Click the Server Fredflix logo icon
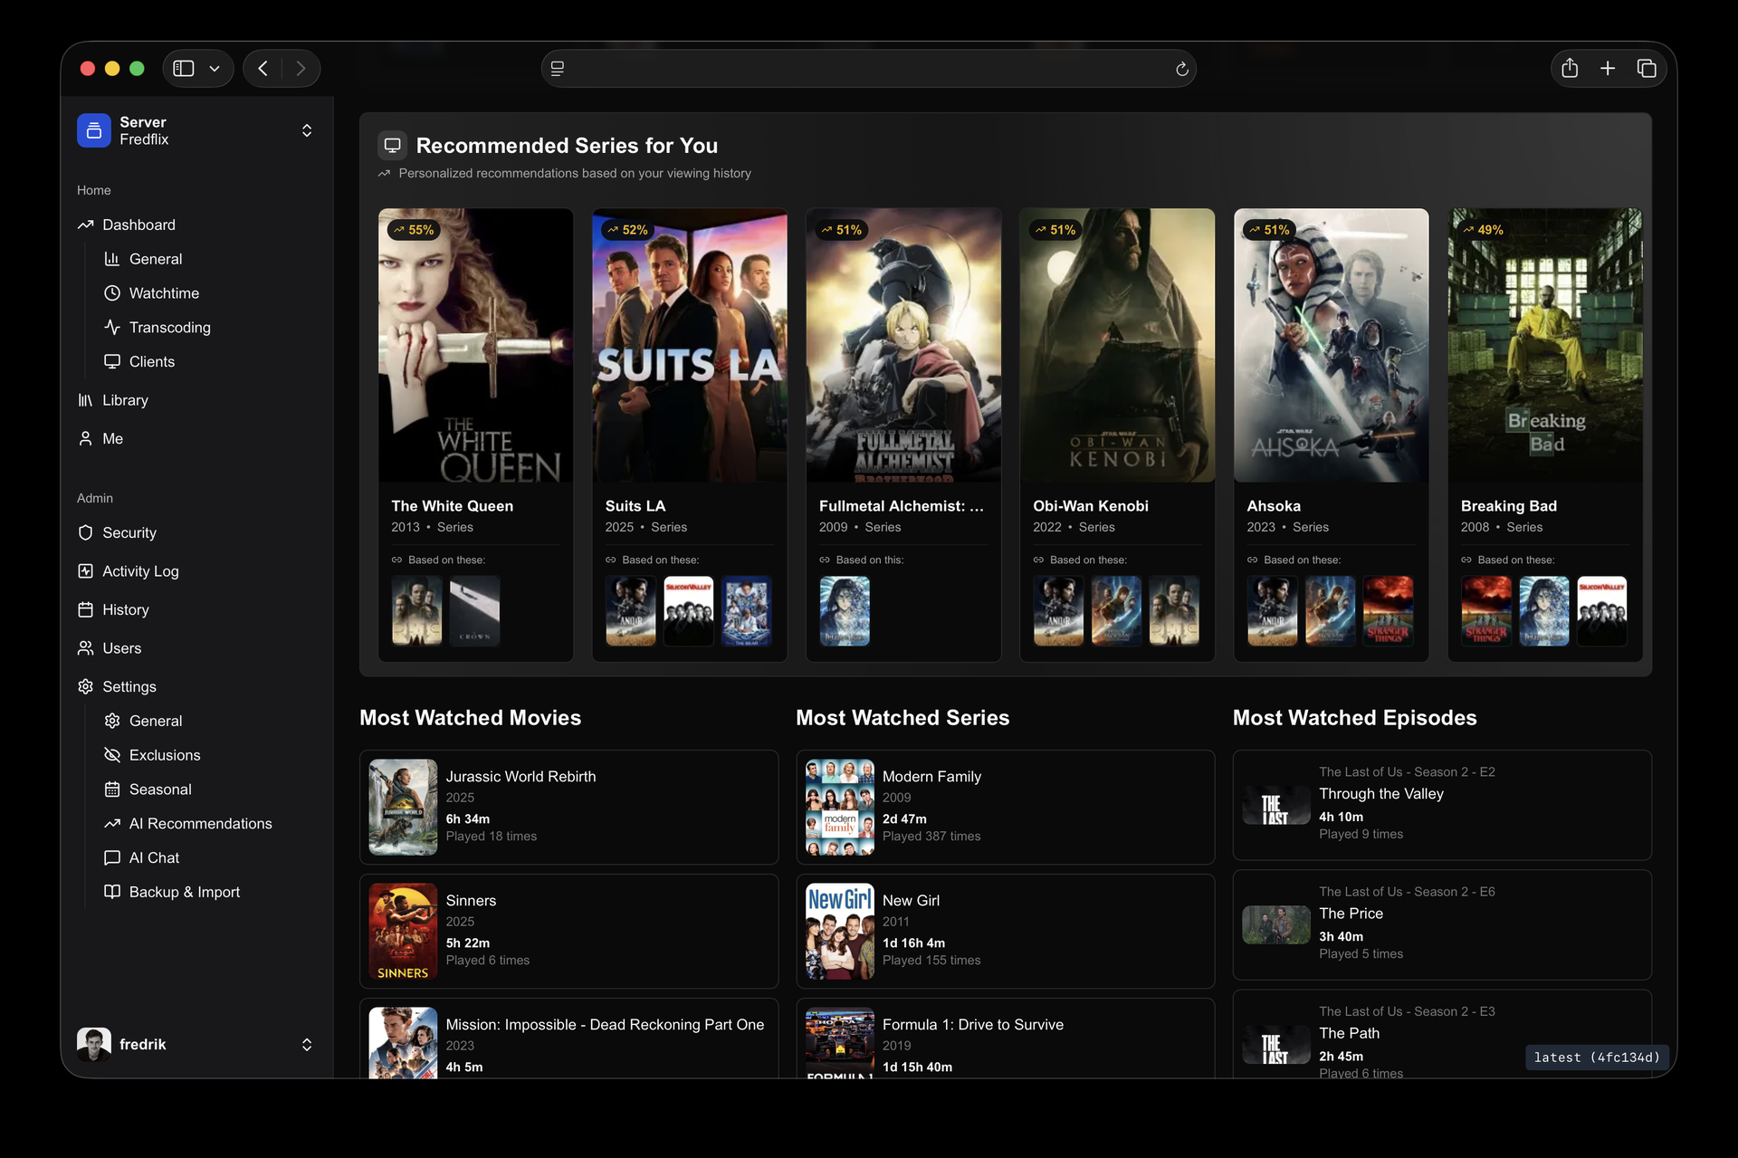1738x1158 pixels. click(94, 130)
